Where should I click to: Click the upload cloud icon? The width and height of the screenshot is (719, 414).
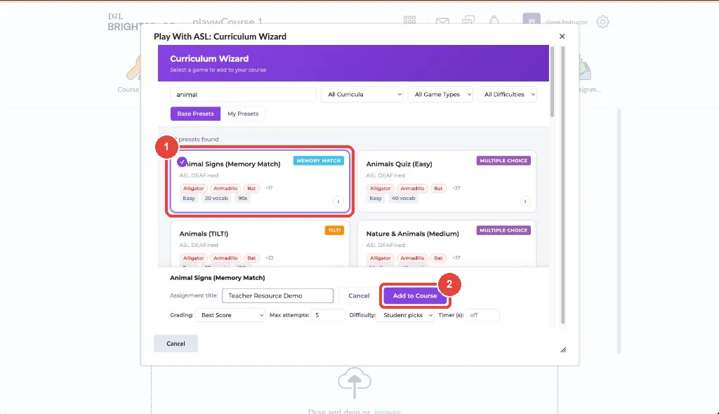(355, 382)
